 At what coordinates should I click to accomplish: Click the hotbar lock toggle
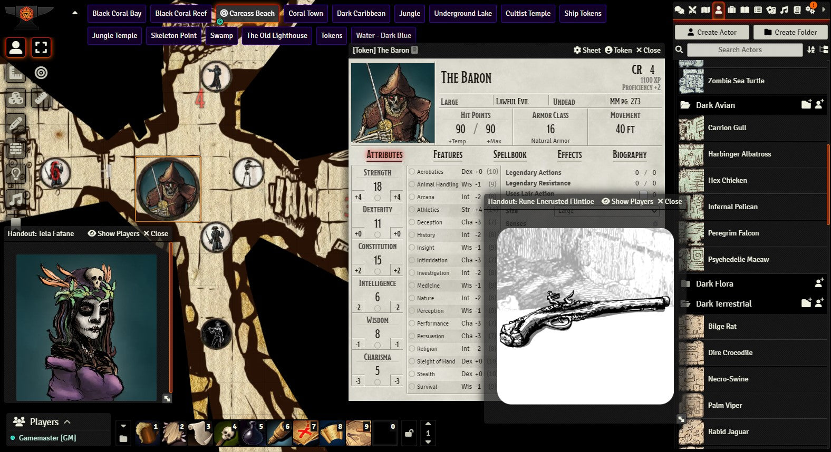[x=408, y=433]
